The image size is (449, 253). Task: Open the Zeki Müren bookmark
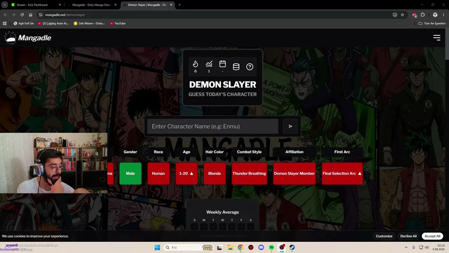coord(89,23)
